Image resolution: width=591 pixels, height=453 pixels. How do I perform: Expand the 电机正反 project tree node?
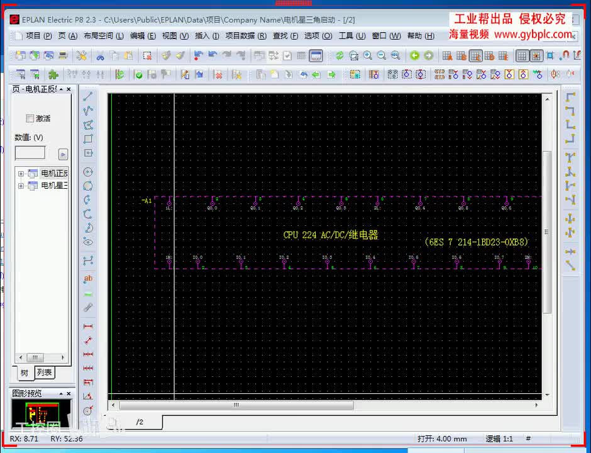(x=21, y=174)
